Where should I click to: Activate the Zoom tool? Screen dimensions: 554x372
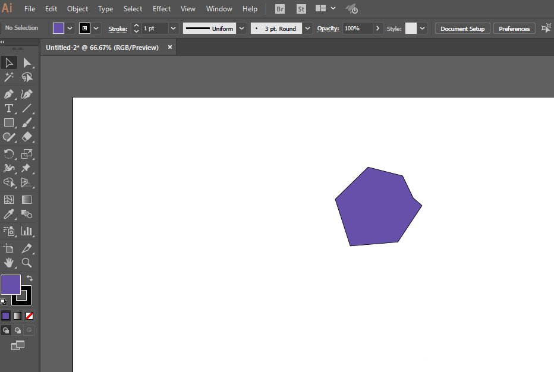pos(27,263)
